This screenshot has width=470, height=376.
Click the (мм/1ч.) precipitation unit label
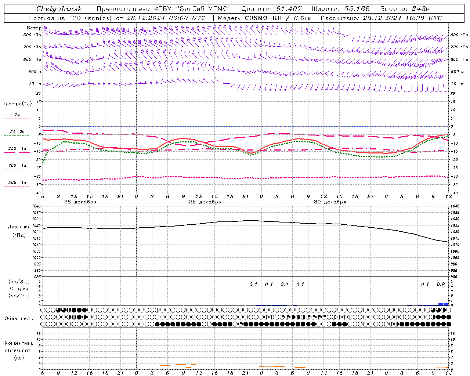pos(19,296)
